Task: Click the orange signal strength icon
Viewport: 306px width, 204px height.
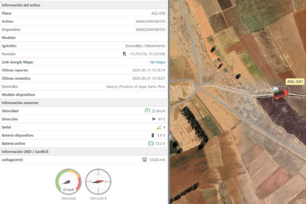Action: pyautogui.click(x=159, y=127)
